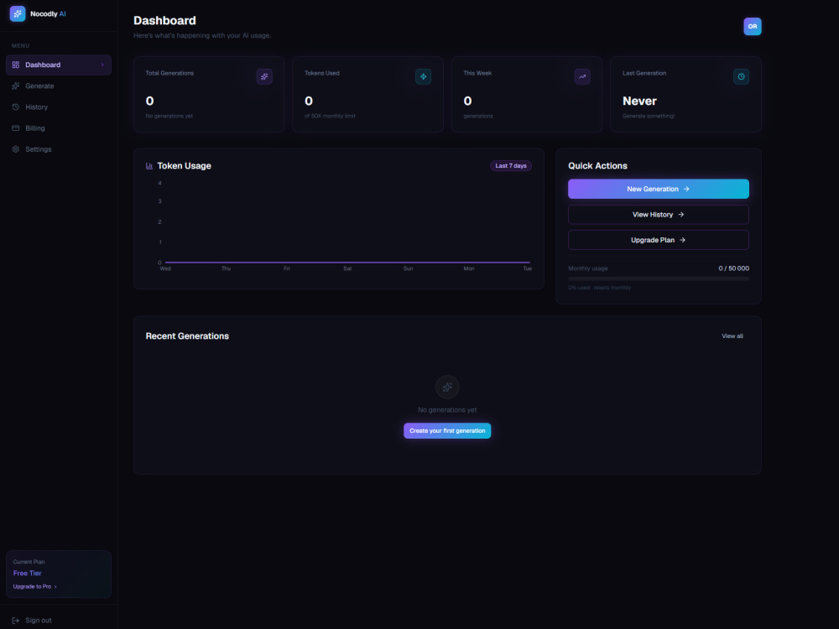The height and width of the screenshot is (629, 839).
Task: Click the empty-state sparkle icon in Recent Generations
Action: tap(447, 387)
